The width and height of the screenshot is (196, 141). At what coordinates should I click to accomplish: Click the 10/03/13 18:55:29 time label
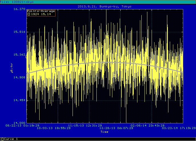(53, 128)
